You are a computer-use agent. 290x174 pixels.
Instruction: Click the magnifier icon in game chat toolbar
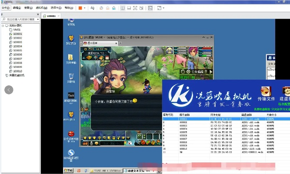[x=104, y=138]
